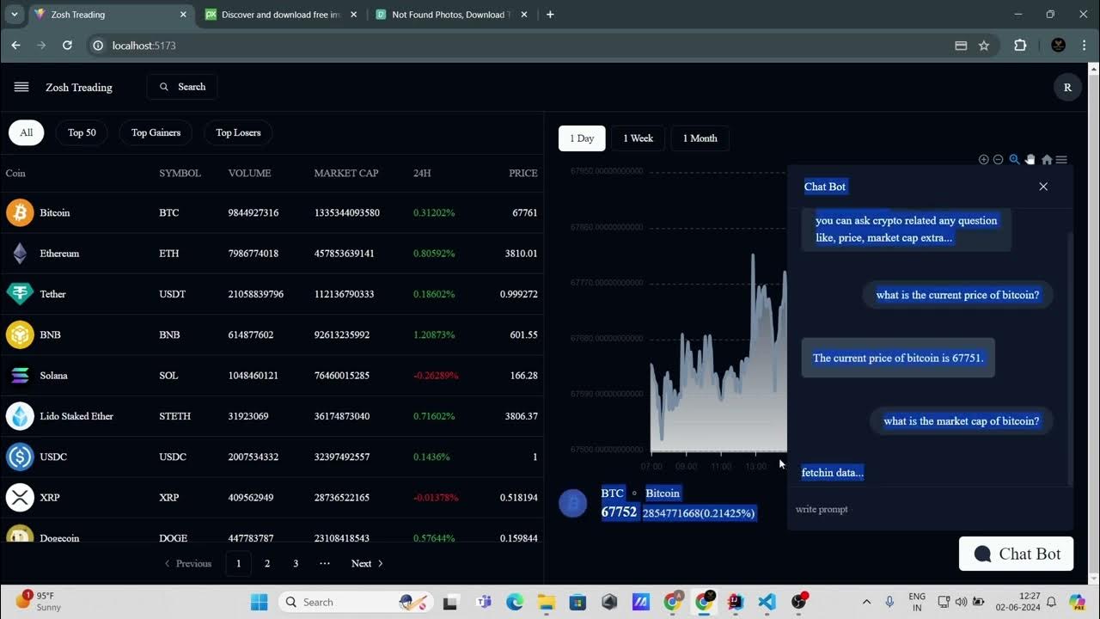Image resolution: width=1100 pixels, height=619 pixels.
Task: Click the XRP coin logo
Action: 20,497
